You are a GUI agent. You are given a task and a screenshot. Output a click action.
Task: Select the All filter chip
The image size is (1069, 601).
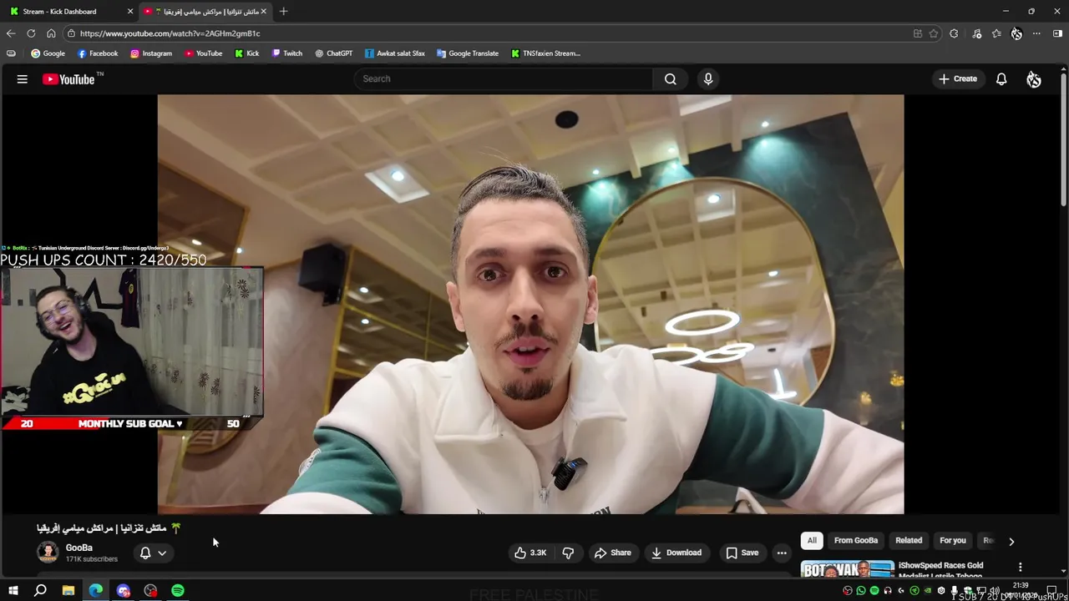[812, 540]
